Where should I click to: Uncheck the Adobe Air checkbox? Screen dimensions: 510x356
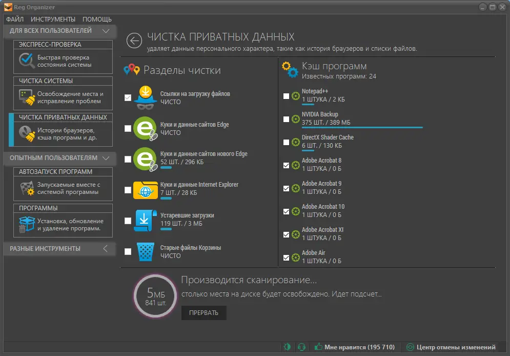[286, 258]
